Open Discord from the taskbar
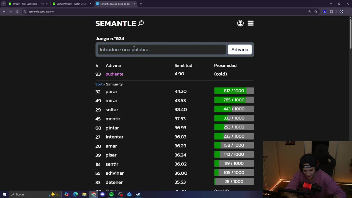Screen dimensions: 352x198 pos(102,194)
